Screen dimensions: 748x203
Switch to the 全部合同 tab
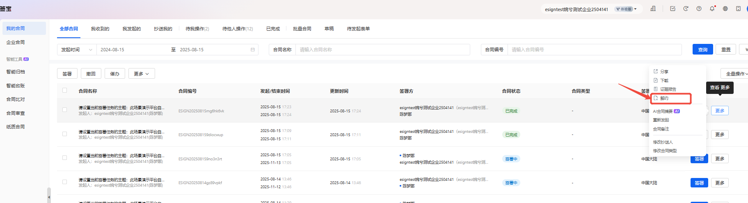pyautogui.click(x=69, y=29)
